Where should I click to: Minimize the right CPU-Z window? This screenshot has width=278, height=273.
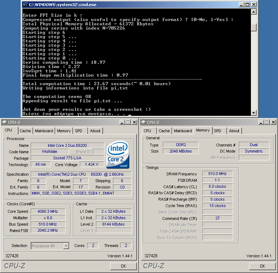[x=261, y=122]
